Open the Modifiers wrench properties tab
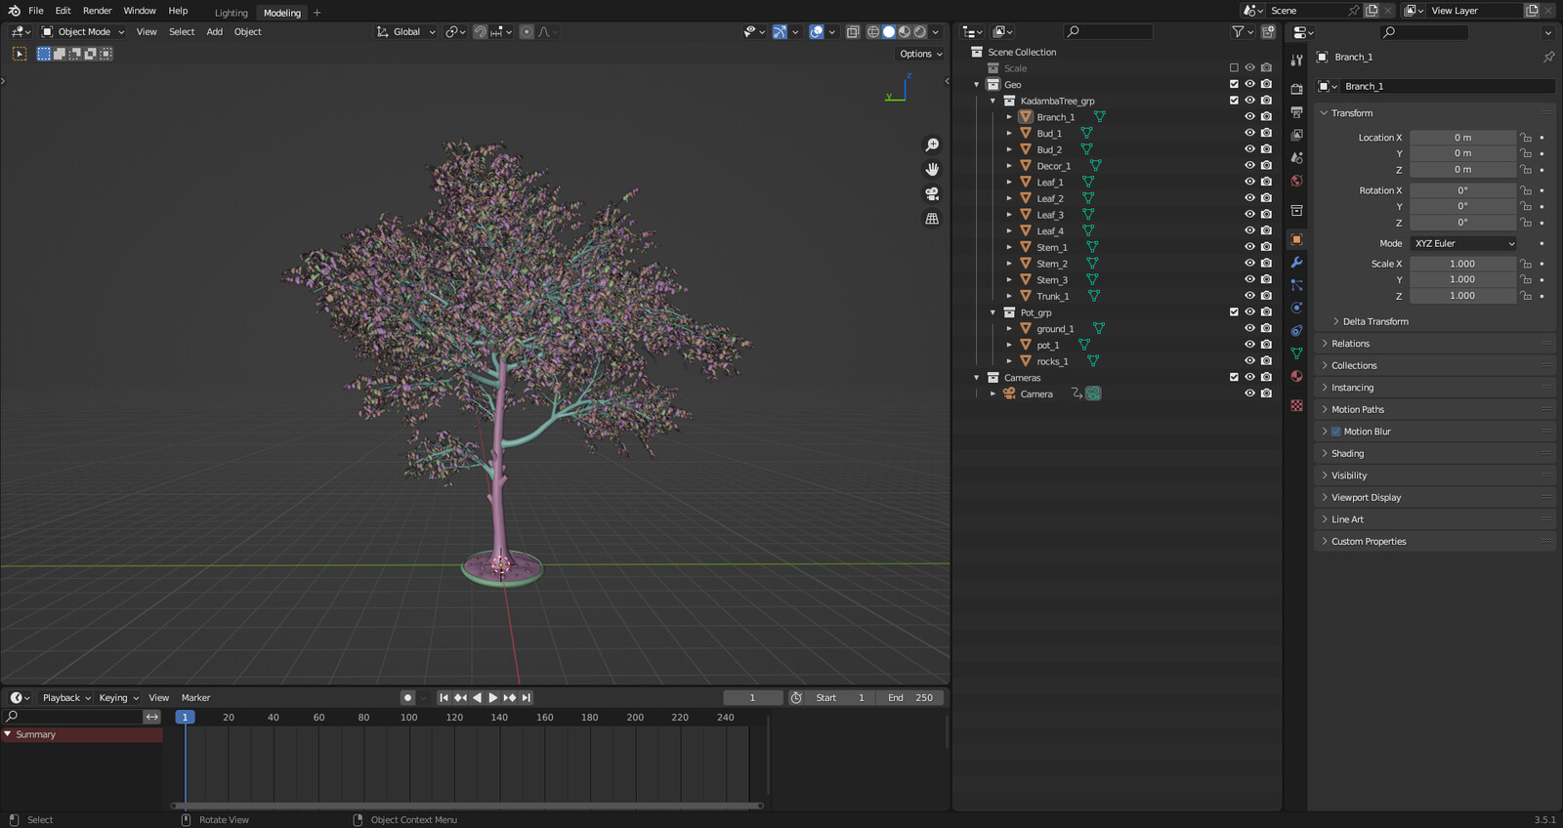Viewport: 1563px width, 828px height. 1296,263
